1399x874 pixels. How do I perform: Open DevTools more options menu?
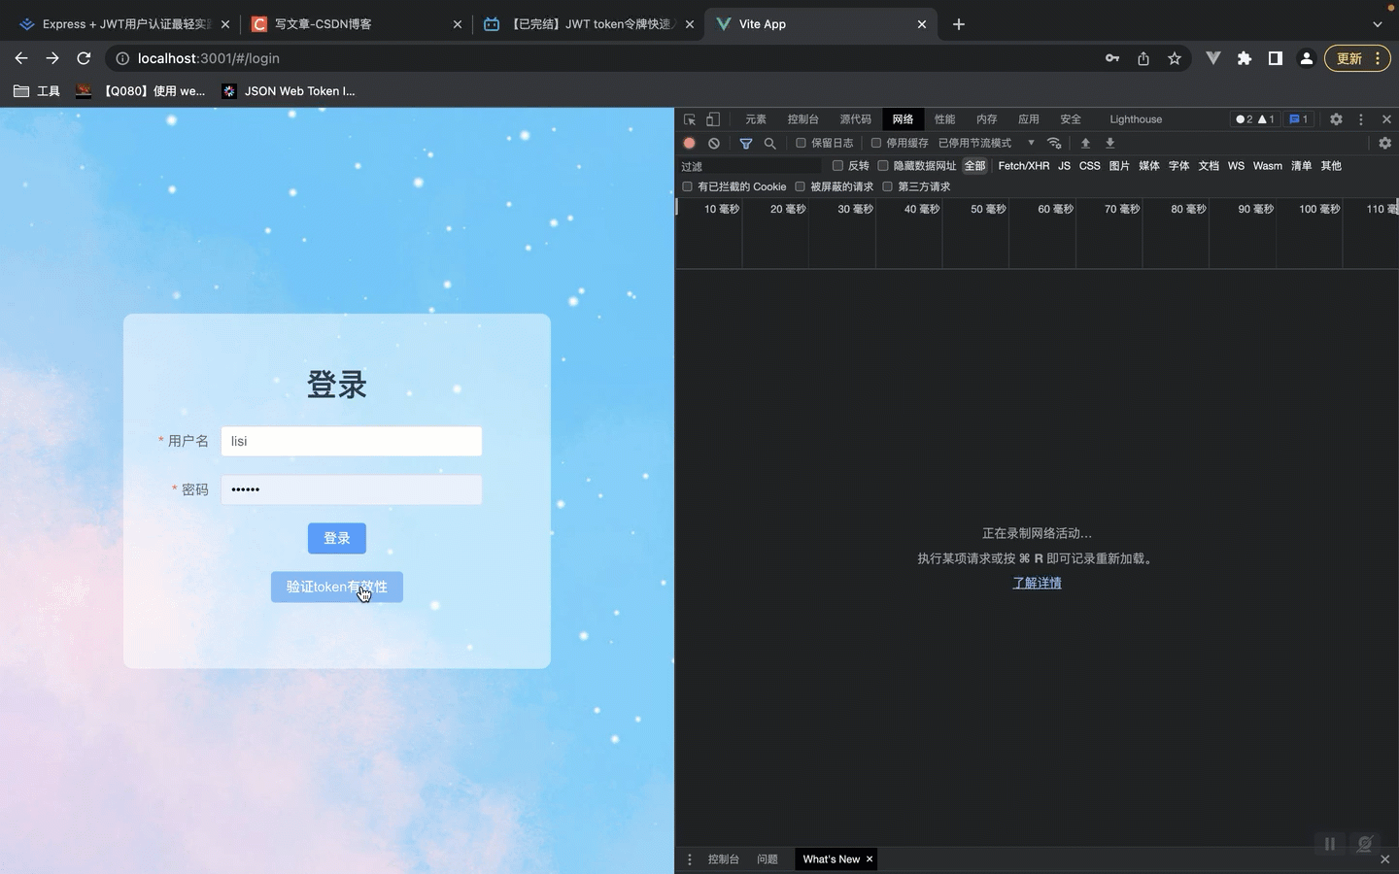coord(1361,119)
